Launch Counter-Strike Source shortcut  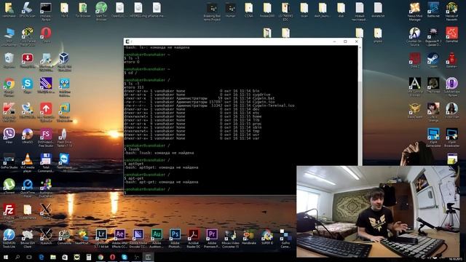[414, 36]
